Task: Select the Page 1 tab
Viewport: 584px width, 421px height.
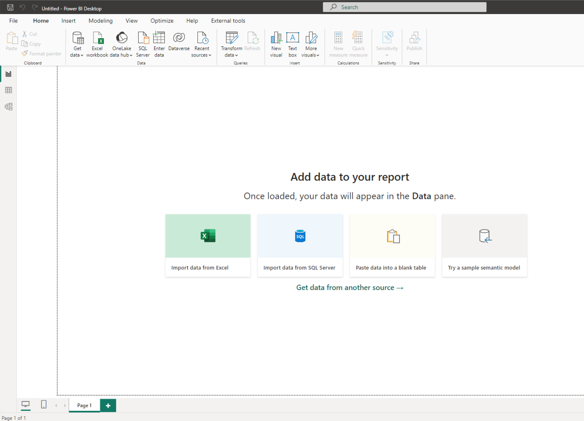Action: click(x=84, y=405)
